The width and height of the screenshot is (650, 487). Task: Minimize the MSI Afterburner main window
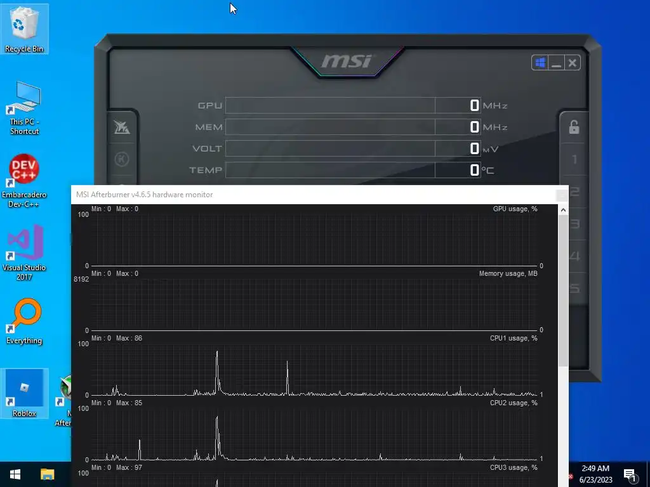[x=556, y=63]
